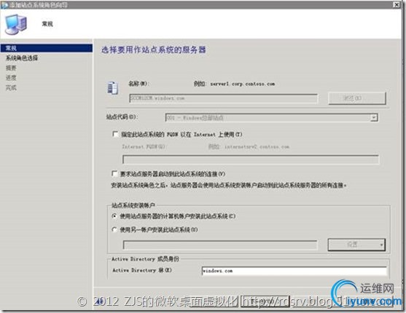
Task: Check the require site server connection checkbox
Action: (114, 173)
